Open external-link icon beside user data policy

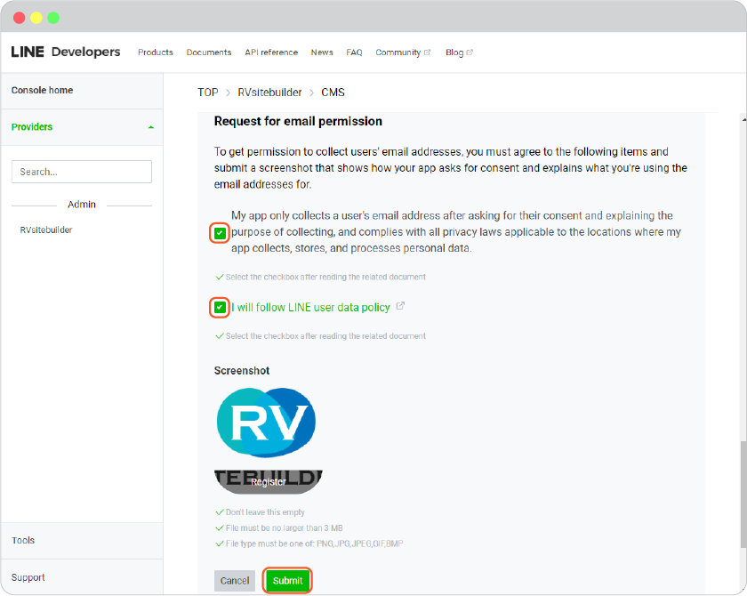tap(400, 306)
